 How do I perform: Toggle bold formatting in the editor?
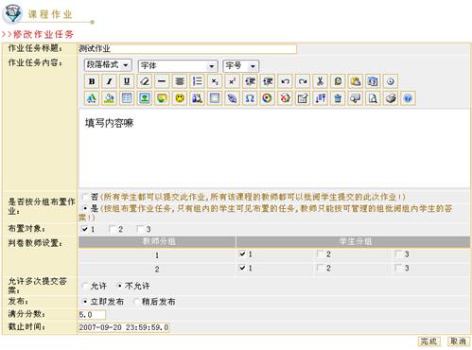[x=92, y=81]
